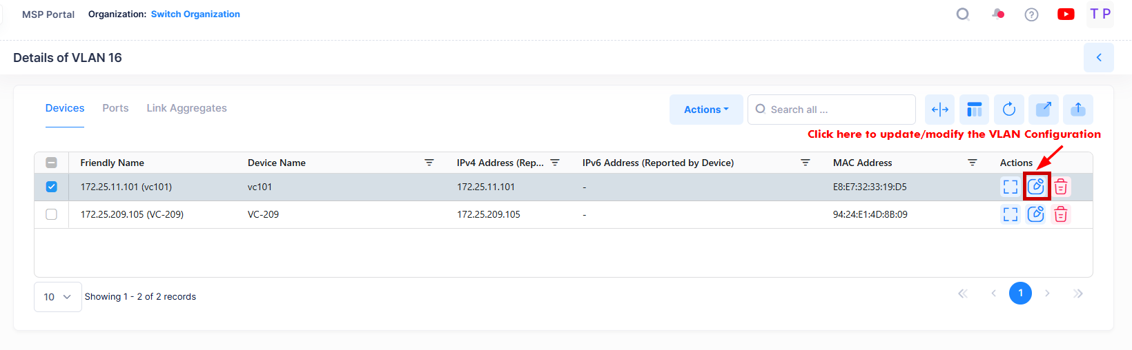This screenshot has height=350, width=1132.
Task: Open the column settings icon
Action: (x=975, y=110)
